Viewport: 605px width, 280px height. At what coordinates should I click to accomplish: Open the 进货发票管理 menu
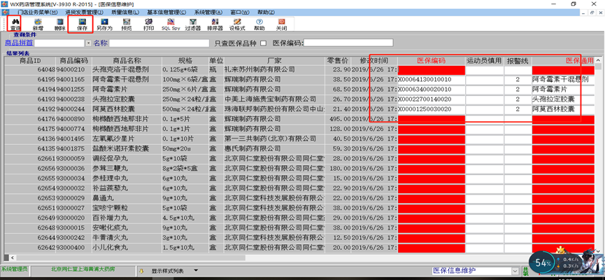coord(84,13)
